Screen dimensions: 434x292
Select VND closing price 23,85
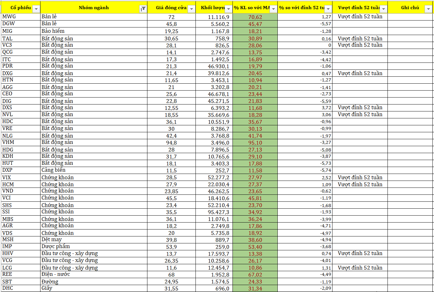click(x=171, y=191)
